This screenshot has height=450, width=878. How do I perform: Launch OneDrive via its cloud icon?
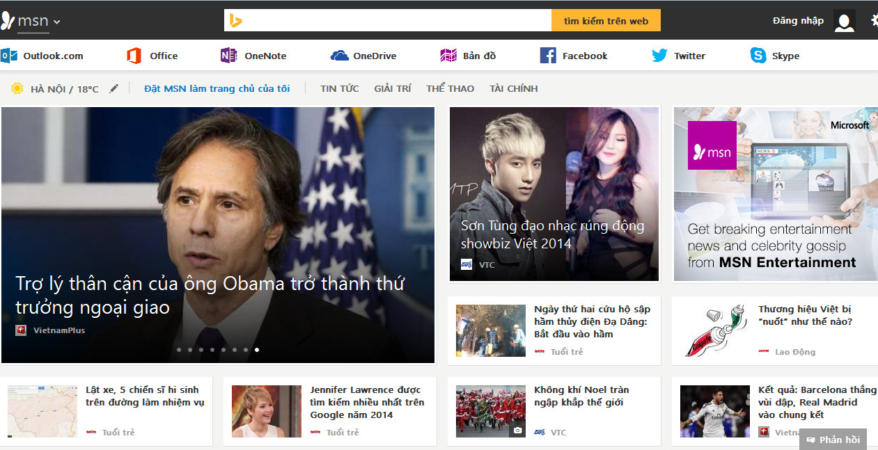339,56
